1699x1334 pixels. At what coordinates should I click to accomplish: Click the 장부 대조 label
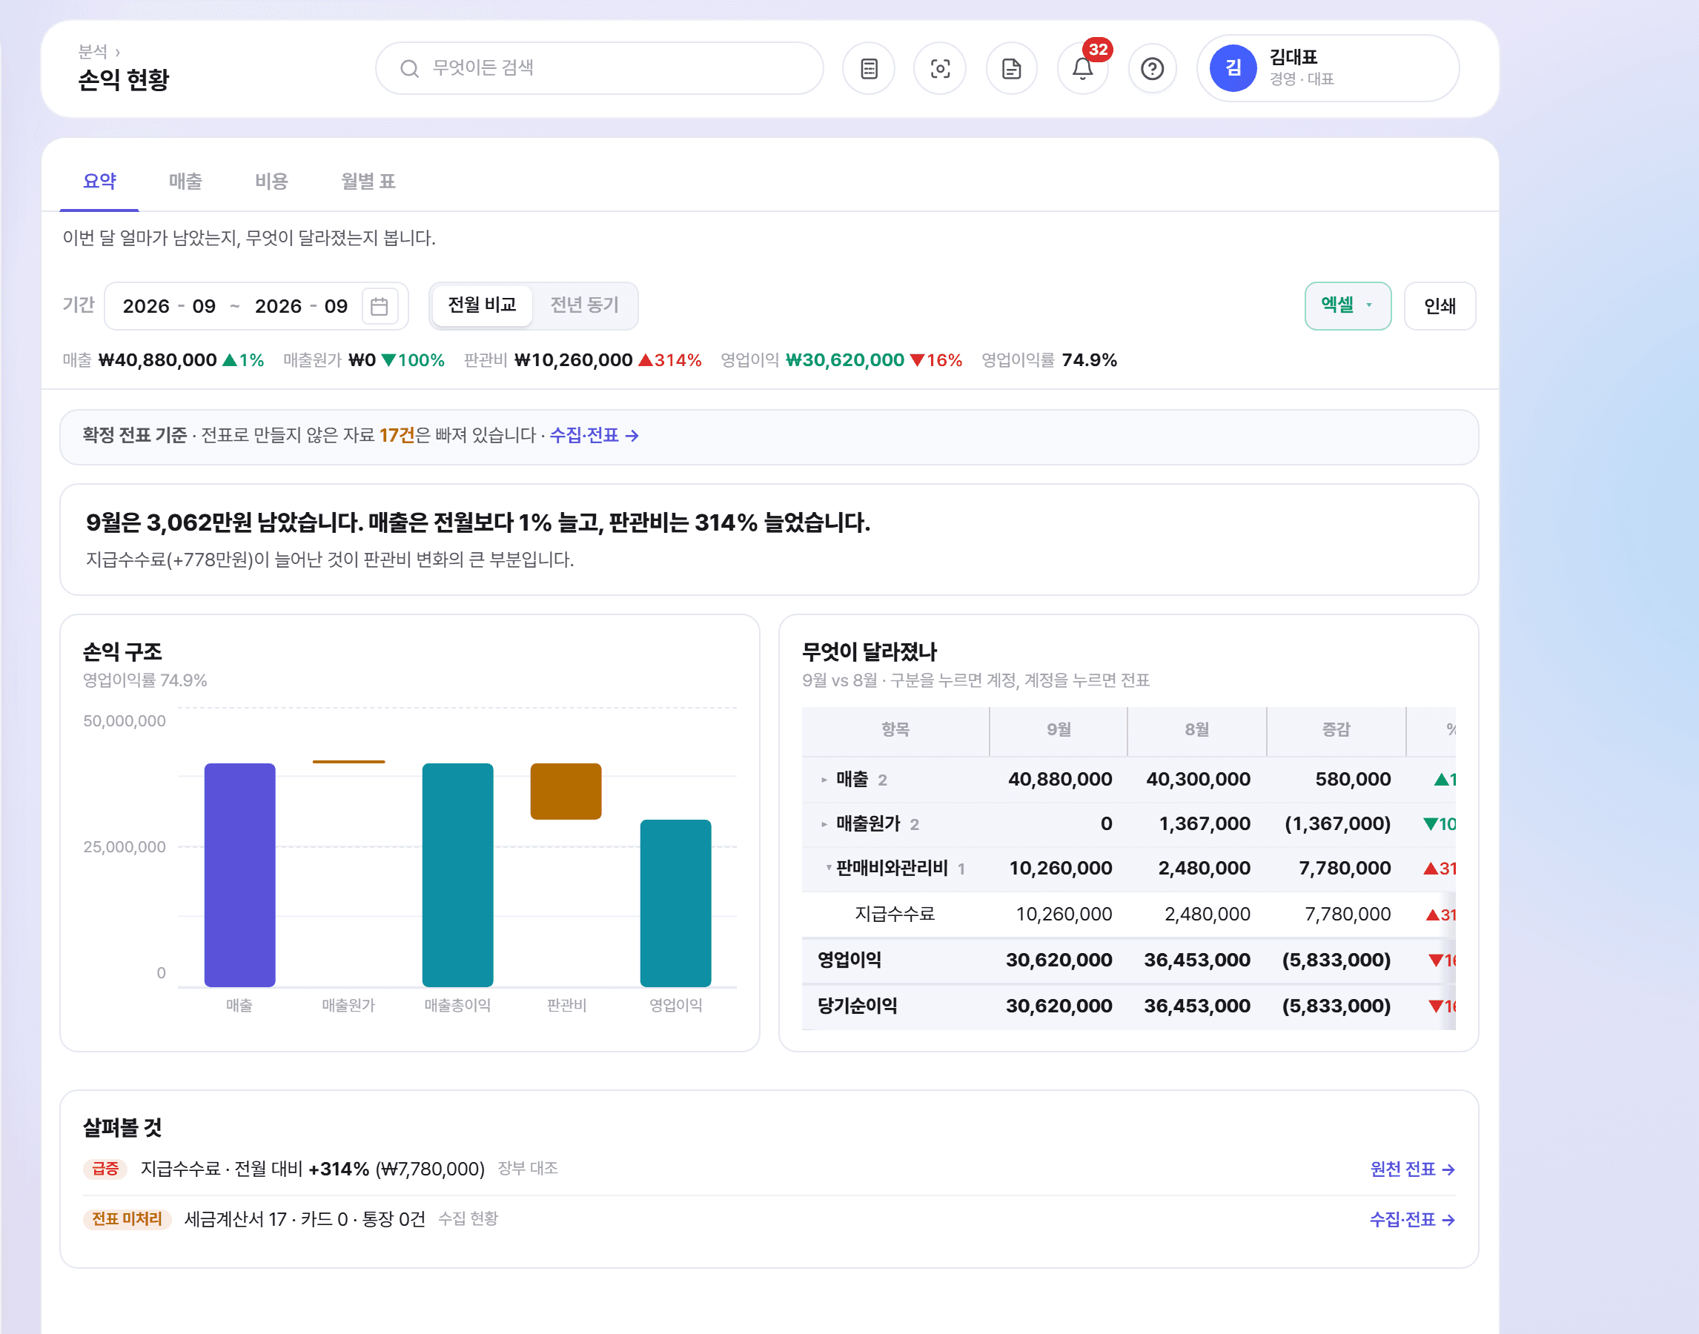[x=527, y=1169]
